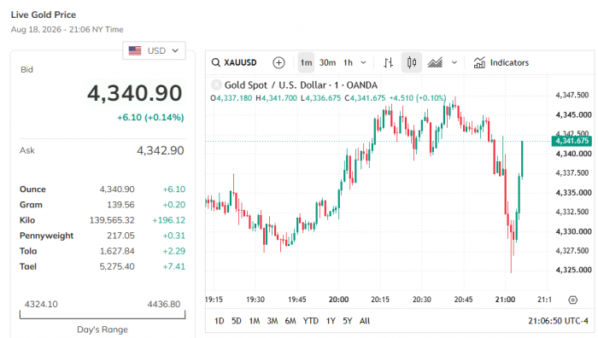This screenshot has height=338, width=598.
Task: Click the day's high value 4436.80
Action: (164, 304)
